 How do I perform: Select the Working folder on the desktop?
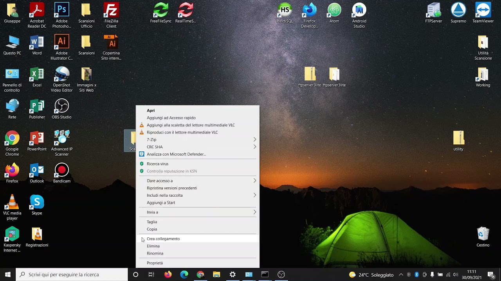(x=483, y=77)
